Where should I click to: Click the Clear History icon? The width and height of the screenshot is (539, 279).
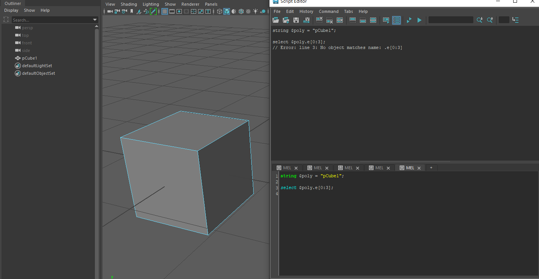point(319,20)
